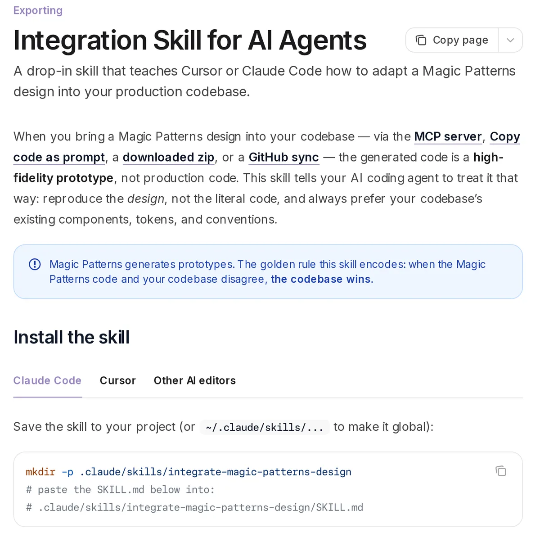Viewport: 540px width, 533px height.
Task: Click the Install the skill heading
Action: tap(72, 337)
